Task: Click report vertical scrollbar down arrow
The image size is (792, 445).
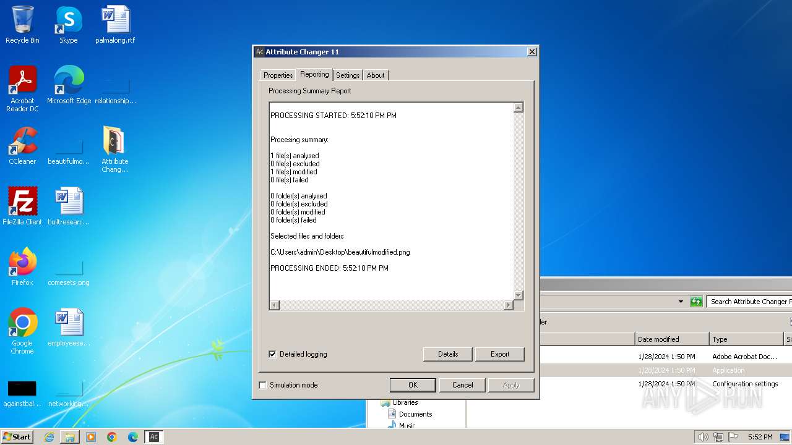Action: click(x=519, y=295)
